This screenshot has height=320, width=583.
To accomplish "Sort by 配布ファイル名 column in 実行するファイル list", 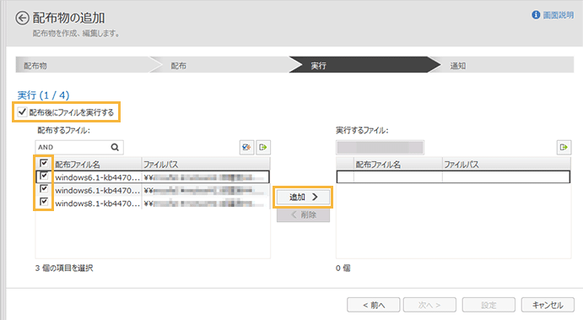I will tap(398, 164).
